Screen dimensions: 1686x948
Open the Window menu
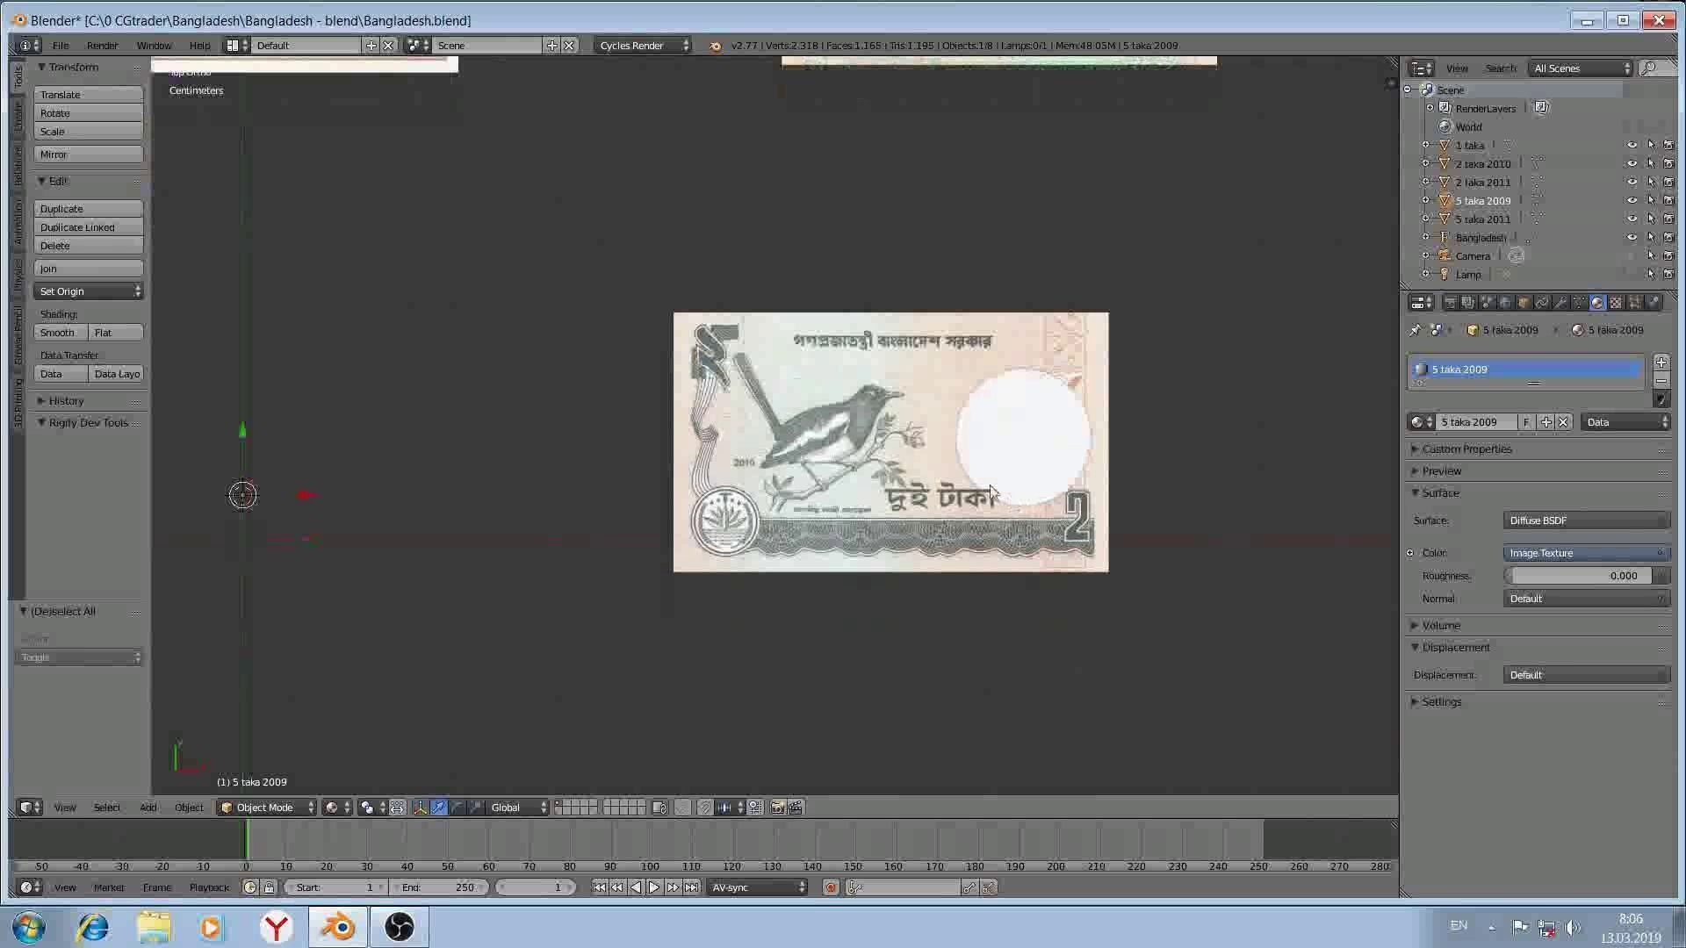coord(154,46)
